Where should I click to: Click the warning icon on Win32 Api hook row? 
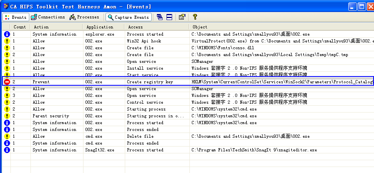[x=7, y=41]
